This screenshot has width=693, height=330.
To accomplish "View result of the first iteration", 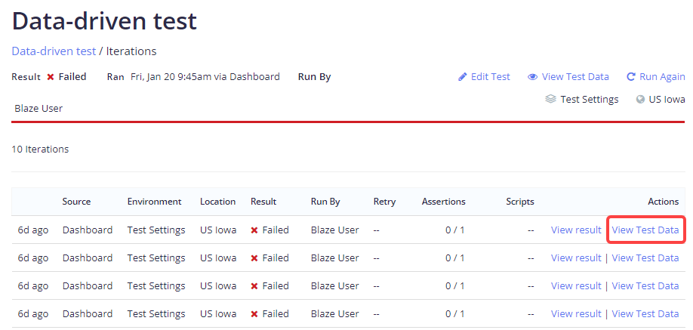I will (x=576, y=230).
